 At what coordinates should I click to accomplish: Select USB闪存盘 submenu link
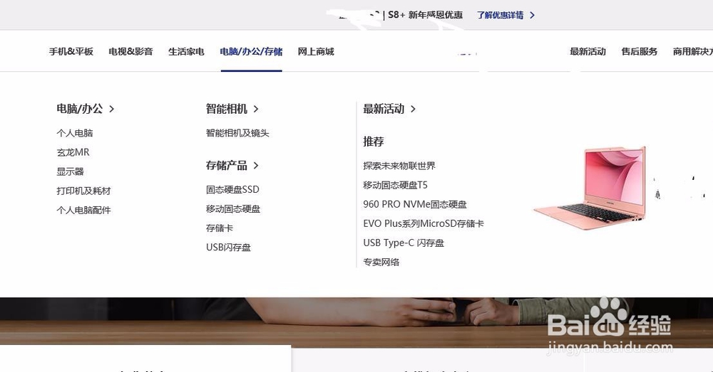(x=228, y=248)
